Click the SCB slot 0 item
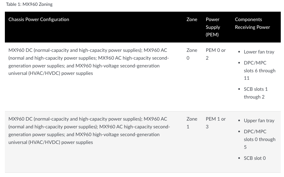Screen dimensions: 284x177 (254, 158)
